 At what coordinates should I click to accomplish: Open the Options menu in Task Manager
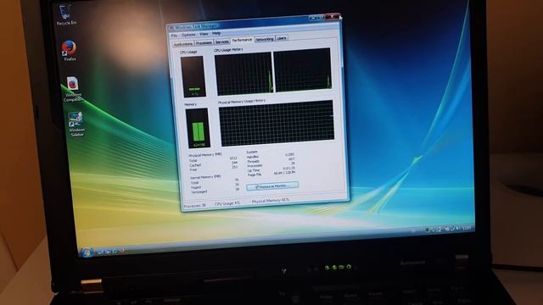(188, 35)
